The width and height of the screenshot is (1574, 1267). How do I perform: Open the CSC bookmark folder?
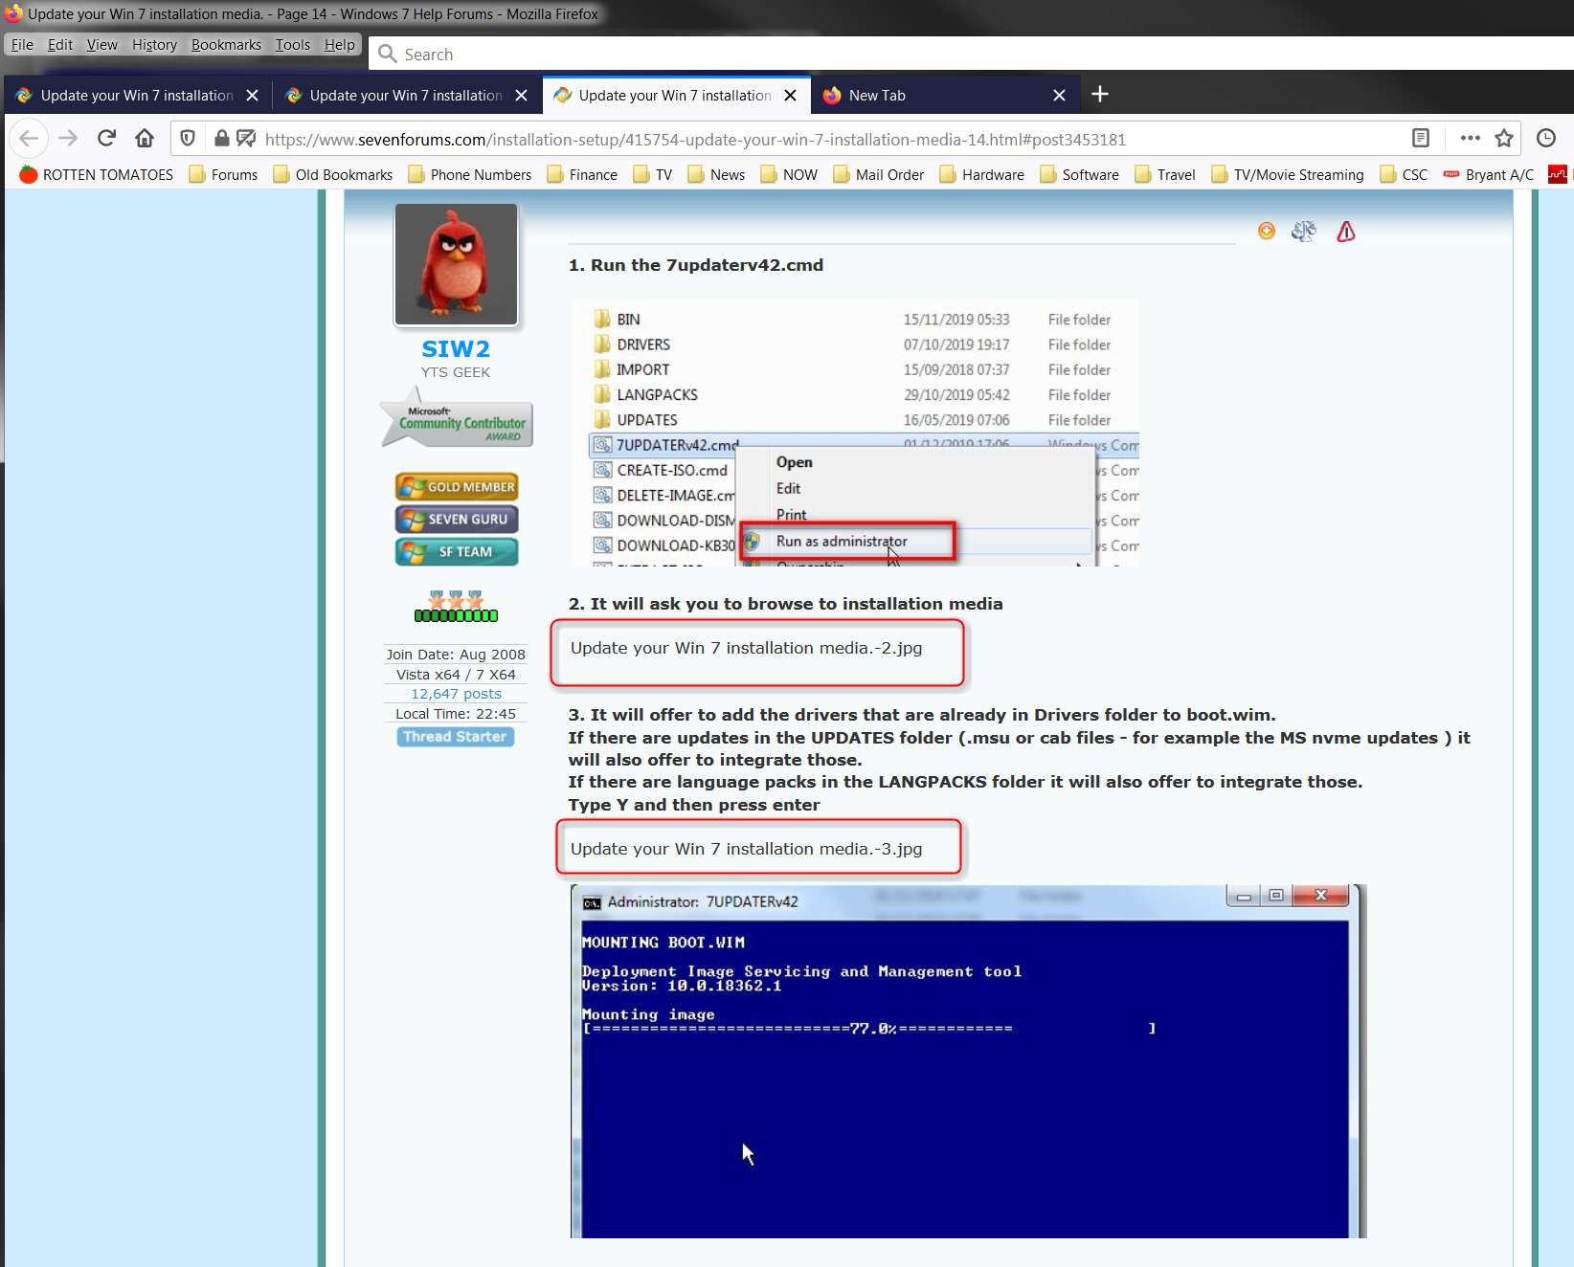pos(1404,174)
